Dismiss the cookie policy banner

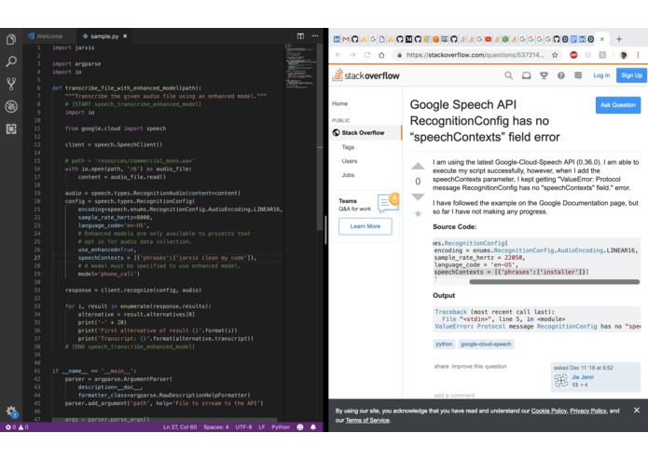[x=637, y=410]
